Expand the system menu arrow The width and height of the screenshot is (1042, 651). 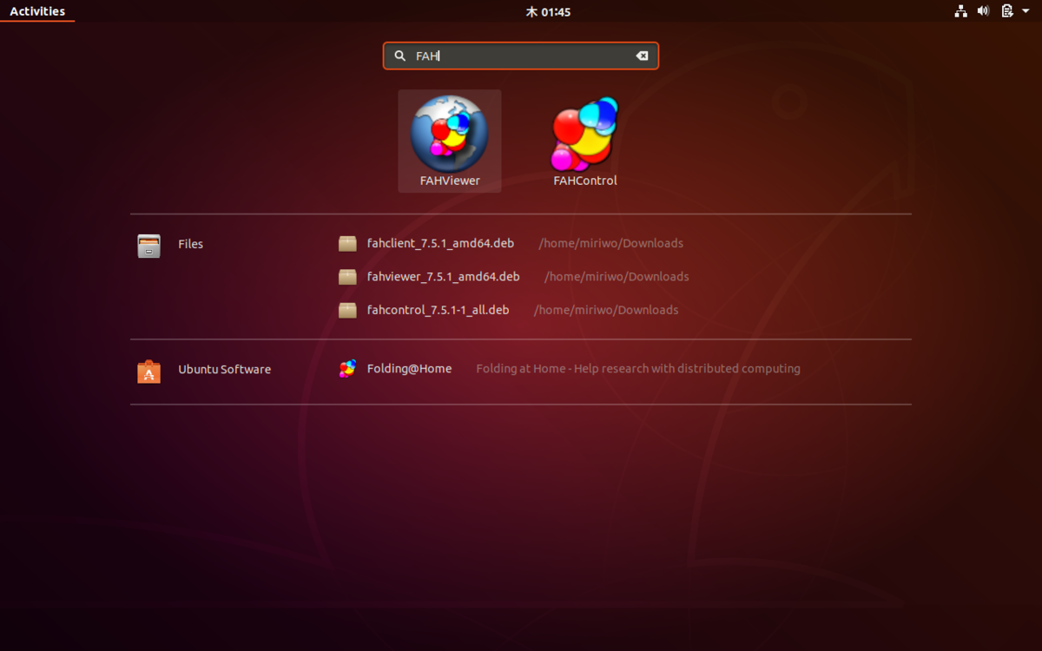(1026, 11)
